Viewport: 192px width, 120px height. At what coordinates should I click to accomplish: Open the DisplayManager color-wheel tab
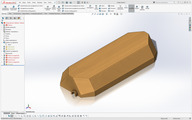[19, 18]
